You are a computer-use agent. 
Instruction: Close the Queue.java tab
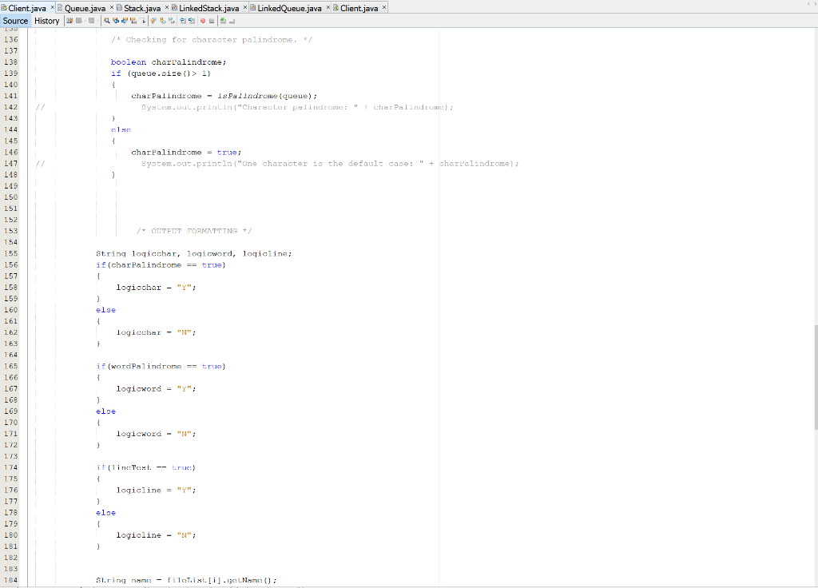click(112, 7)
